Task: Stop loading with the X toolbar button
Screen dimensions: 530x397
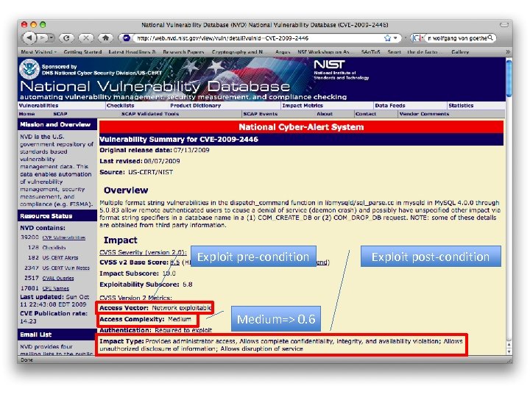Action: click(86, 38)
